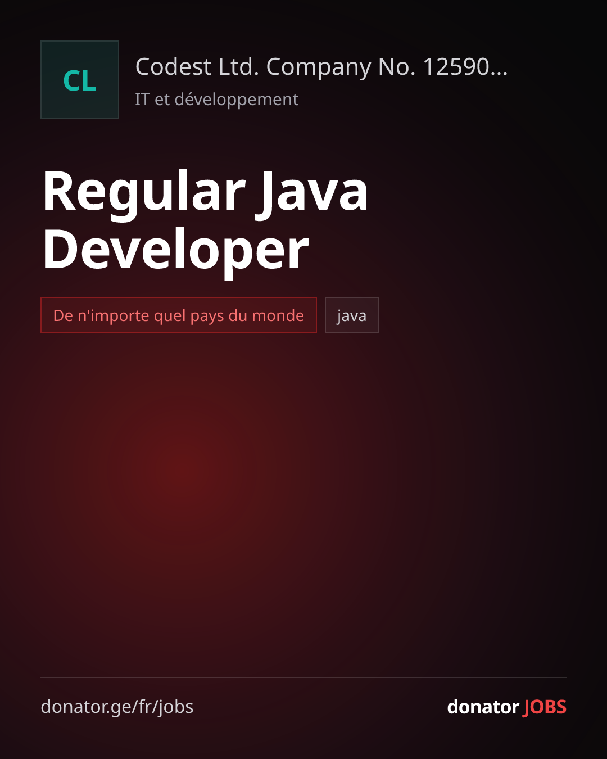Click the donator JOBS logo
Screen dimensions: 607x759
tap(506, 707)
